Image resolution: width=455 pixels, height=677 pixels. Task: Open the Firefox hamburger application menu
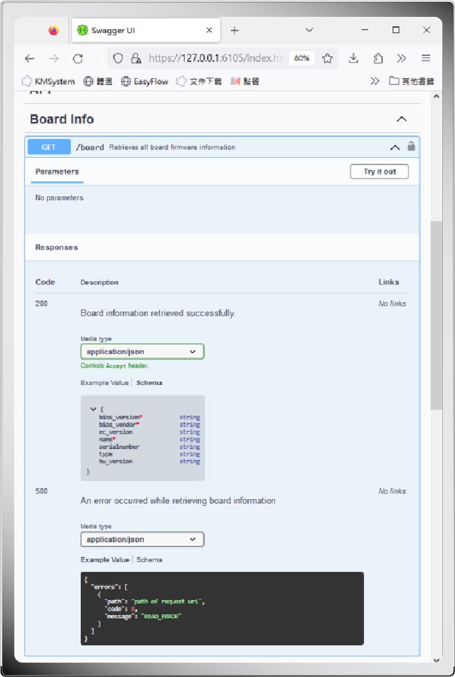pyautogui.click(x=426, y=58)
